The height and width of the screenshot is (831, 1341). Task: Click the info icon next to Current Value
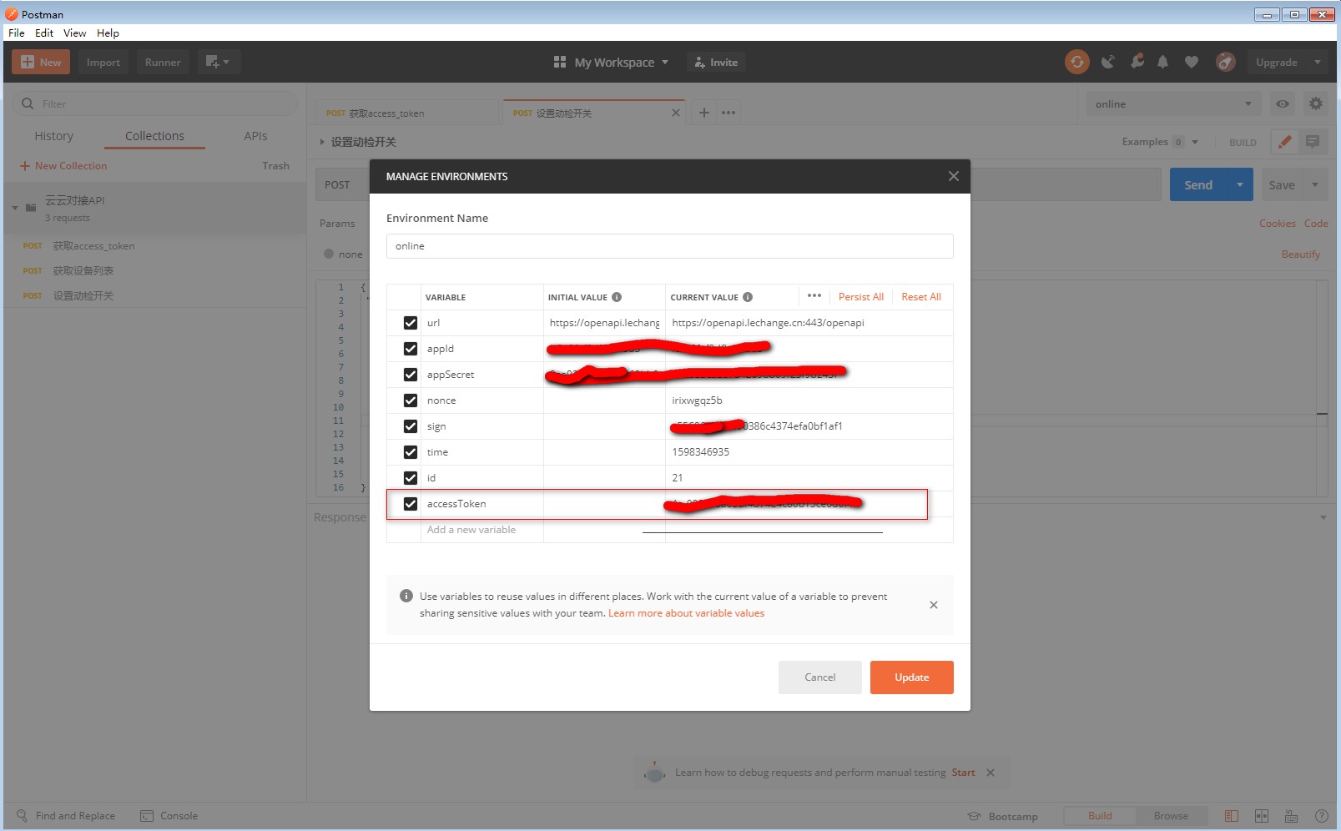click(748, 297)
